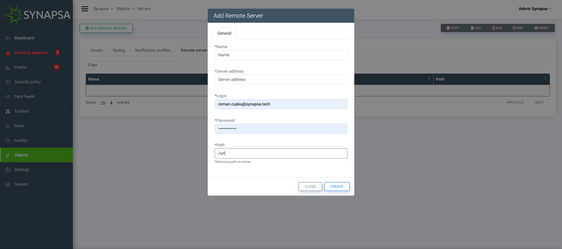Screen dimensions: 562x249
Task: Open Awaiting approval in sidebar
Action: pos(31,53)
